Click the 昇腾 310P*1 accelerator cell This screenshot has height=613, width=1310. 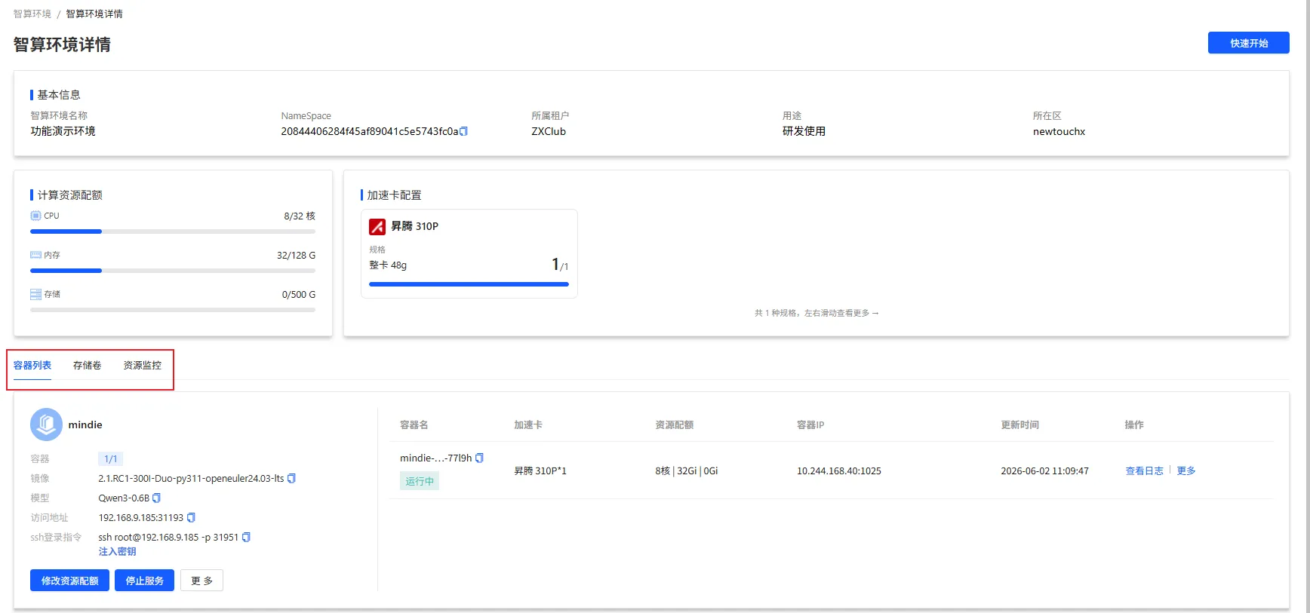[540, 470]
